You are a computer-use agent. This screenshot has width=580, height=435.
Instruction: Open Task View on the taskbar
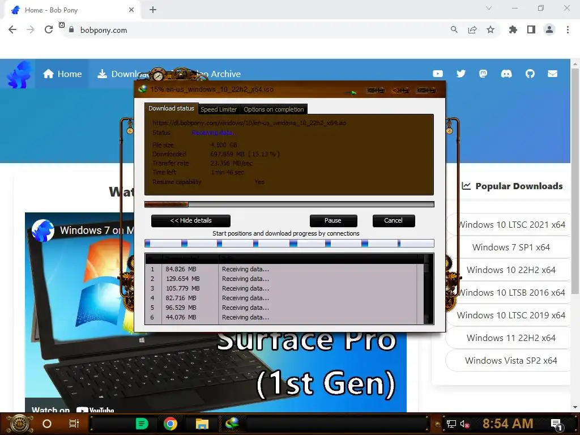(74, 424)
